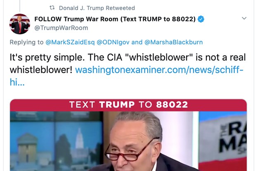This screenshot has width=258, height=171.
Task: Click the "Replying to" label
Action: point(26,42)
